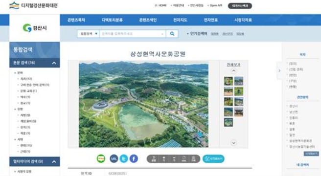Click the green blog share icon

[x=101, y=158]
